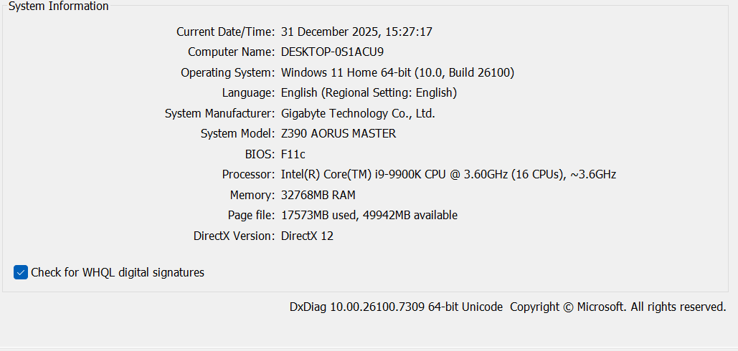Click the page file usage value
The height and width of the screenshot is (351, 738).
369,215
